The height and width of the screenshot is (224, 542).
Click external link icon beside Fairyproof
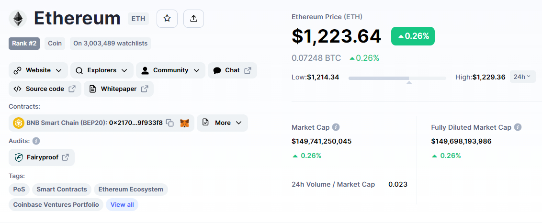click(65, 157)
